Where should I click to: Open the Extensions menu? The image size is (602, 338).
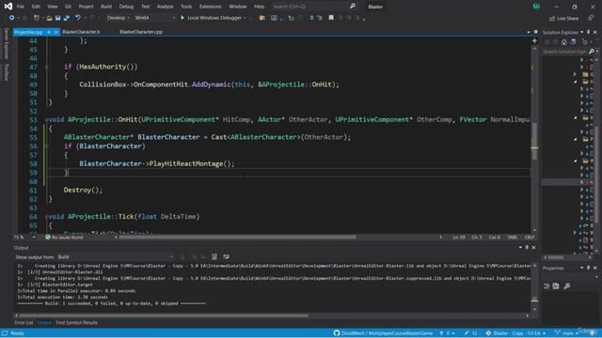point(210,7)
